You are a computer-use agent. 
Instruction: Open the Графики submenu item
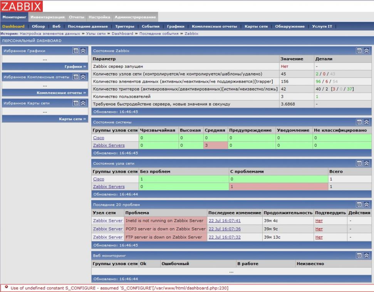[x=176, y=27]
